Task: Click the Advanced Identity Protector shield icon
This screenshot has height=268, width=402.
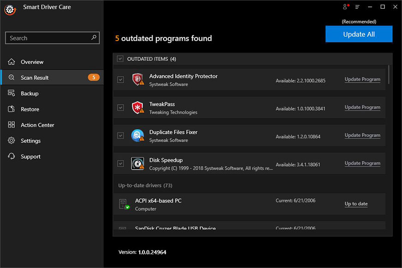Action: [137, 79]
